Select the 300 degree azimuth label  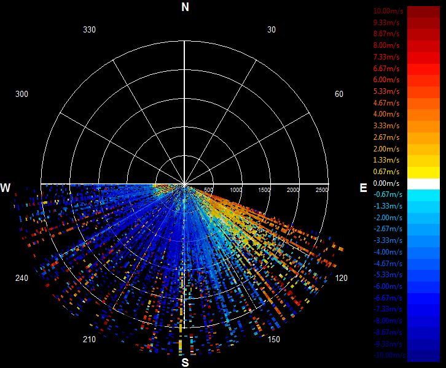(x=22, y=94)
